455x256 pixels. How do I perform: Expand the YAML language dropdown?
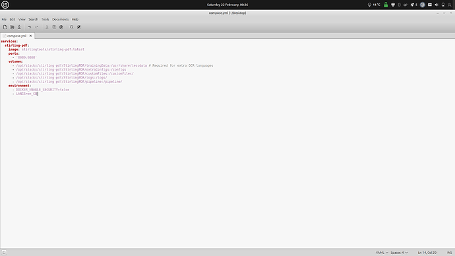click(382, 253)
